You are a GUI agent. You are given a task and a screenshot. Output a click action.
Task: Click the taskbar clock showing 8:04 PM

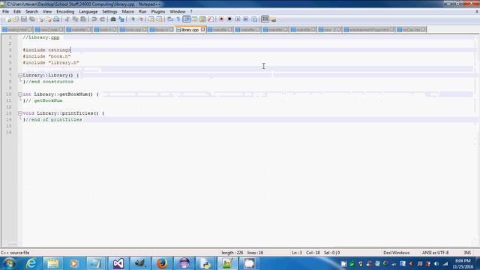tap(463, 263)
